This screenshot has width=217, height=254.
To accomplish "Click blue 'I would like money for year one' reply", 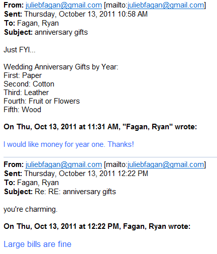I will tap(69, 144).
